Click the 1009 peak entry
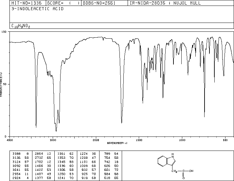This screenshot has width=234, height=181. pos(88,166)
